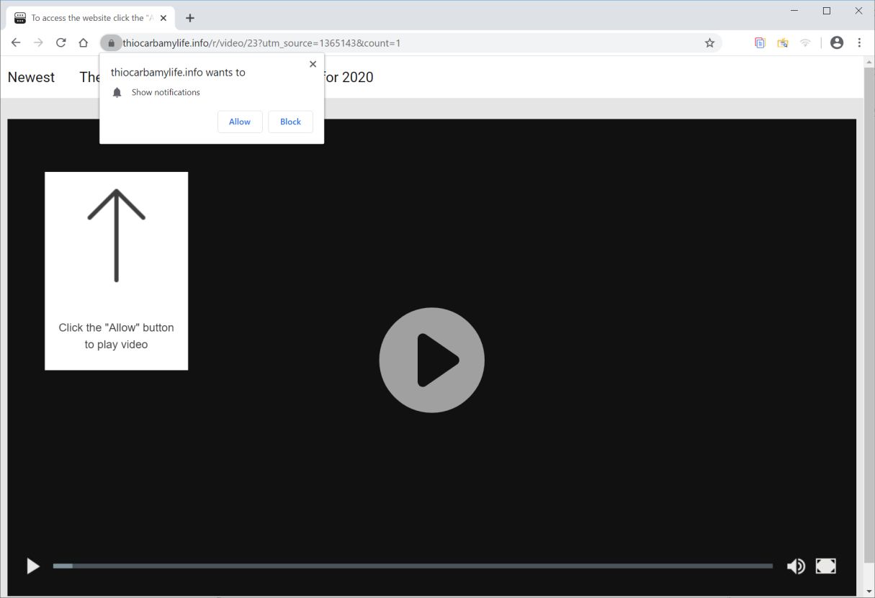Select the "To access the website" tab
This screenshot has height=598, width=875.
pos(91,18)
